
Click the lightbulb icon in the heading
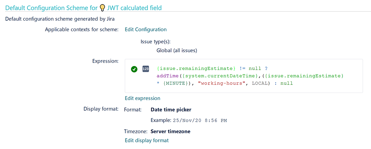click(x=102, y=8)
